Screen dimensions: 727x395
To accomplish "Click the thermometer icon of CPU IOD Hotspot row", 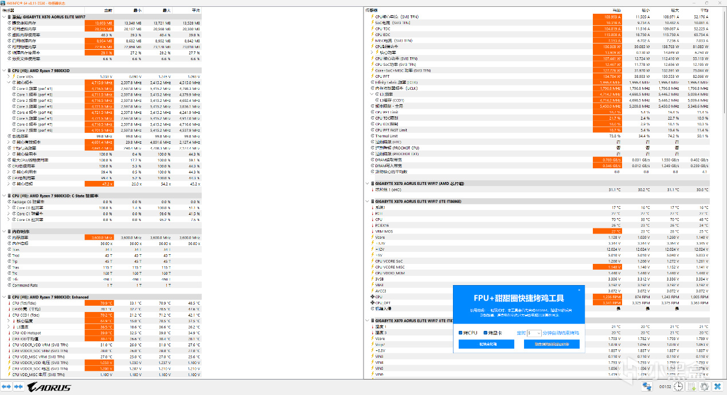I will 9,333.
